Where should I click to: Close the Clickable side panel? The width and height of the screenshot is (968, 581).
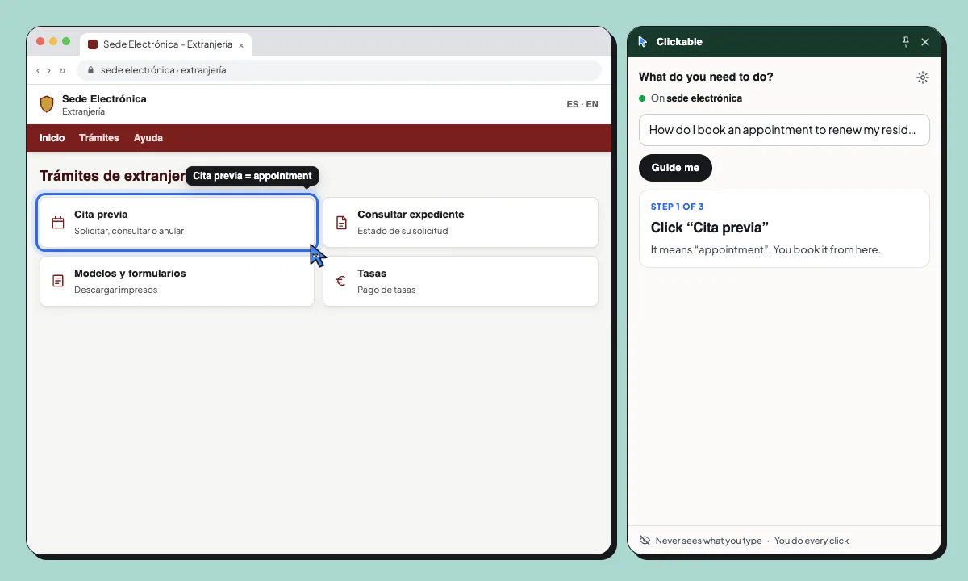pos(925,42)
